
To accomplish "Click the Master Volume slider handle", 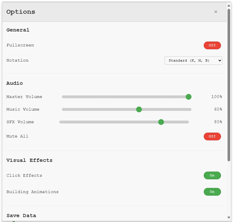I will pyautogui.click(x=188, y=97).
